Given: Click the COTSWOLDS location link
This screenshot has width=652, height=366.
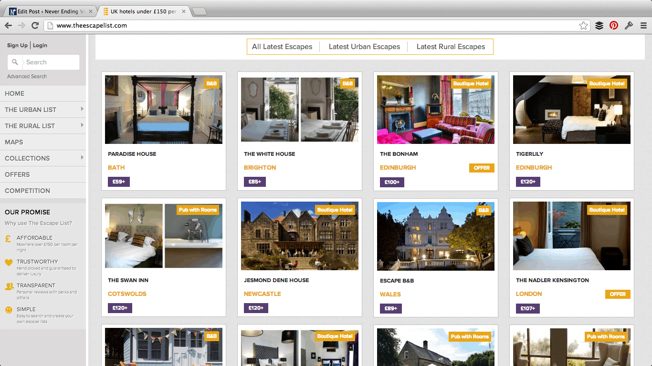Looking at the screenshot, I should [127, 294].
